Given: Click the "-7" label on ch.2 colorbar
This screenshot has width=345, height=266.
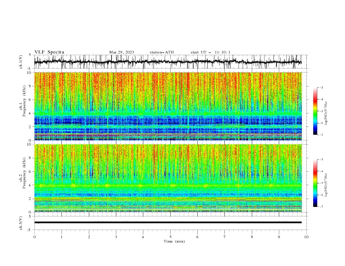Looking at the screenshot, I should (321, 206).
